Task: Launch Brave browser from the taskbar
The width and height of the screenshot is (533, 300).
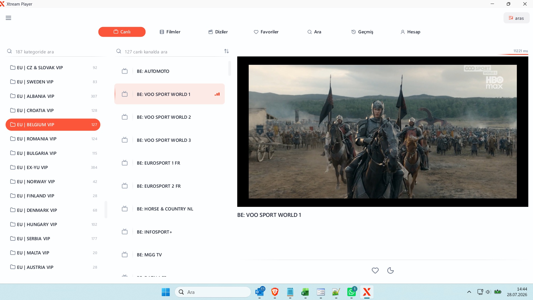Action: click(275, 292)
